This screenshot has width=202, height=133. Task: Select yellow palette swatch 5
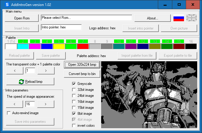(59, 46)
